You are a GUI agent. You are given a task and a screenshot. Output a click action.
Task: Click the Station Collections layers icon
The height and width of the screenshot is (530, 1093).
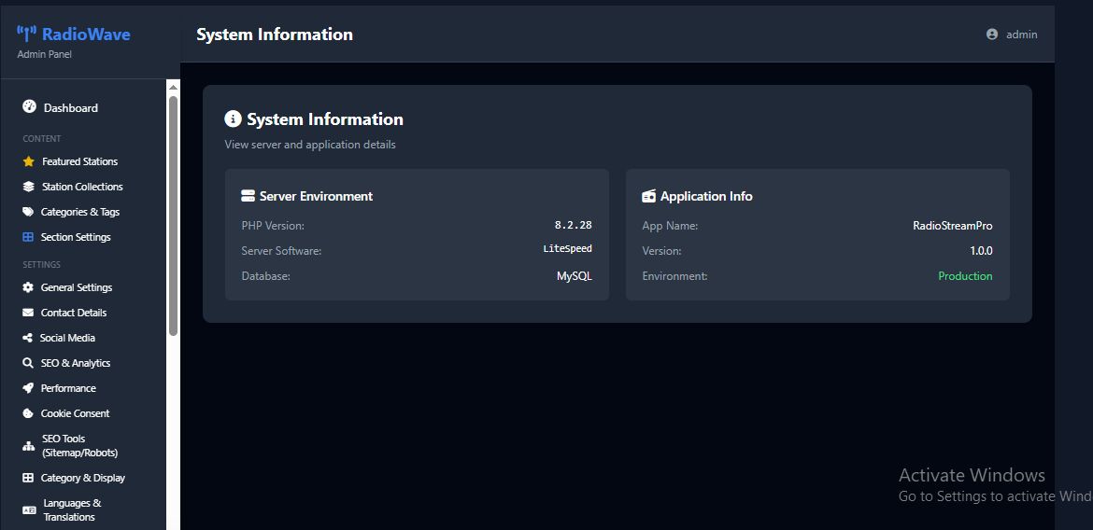[28, 187]
